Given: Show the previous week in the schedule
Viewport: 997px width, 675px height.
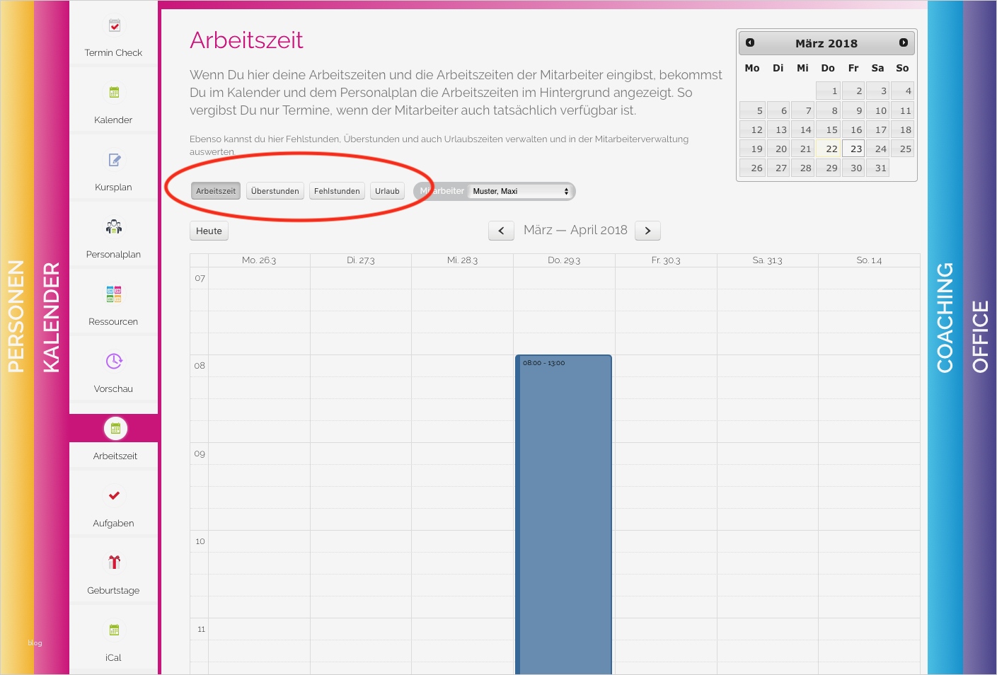Looking at the screenshot, I should click(x=501, y=231).
